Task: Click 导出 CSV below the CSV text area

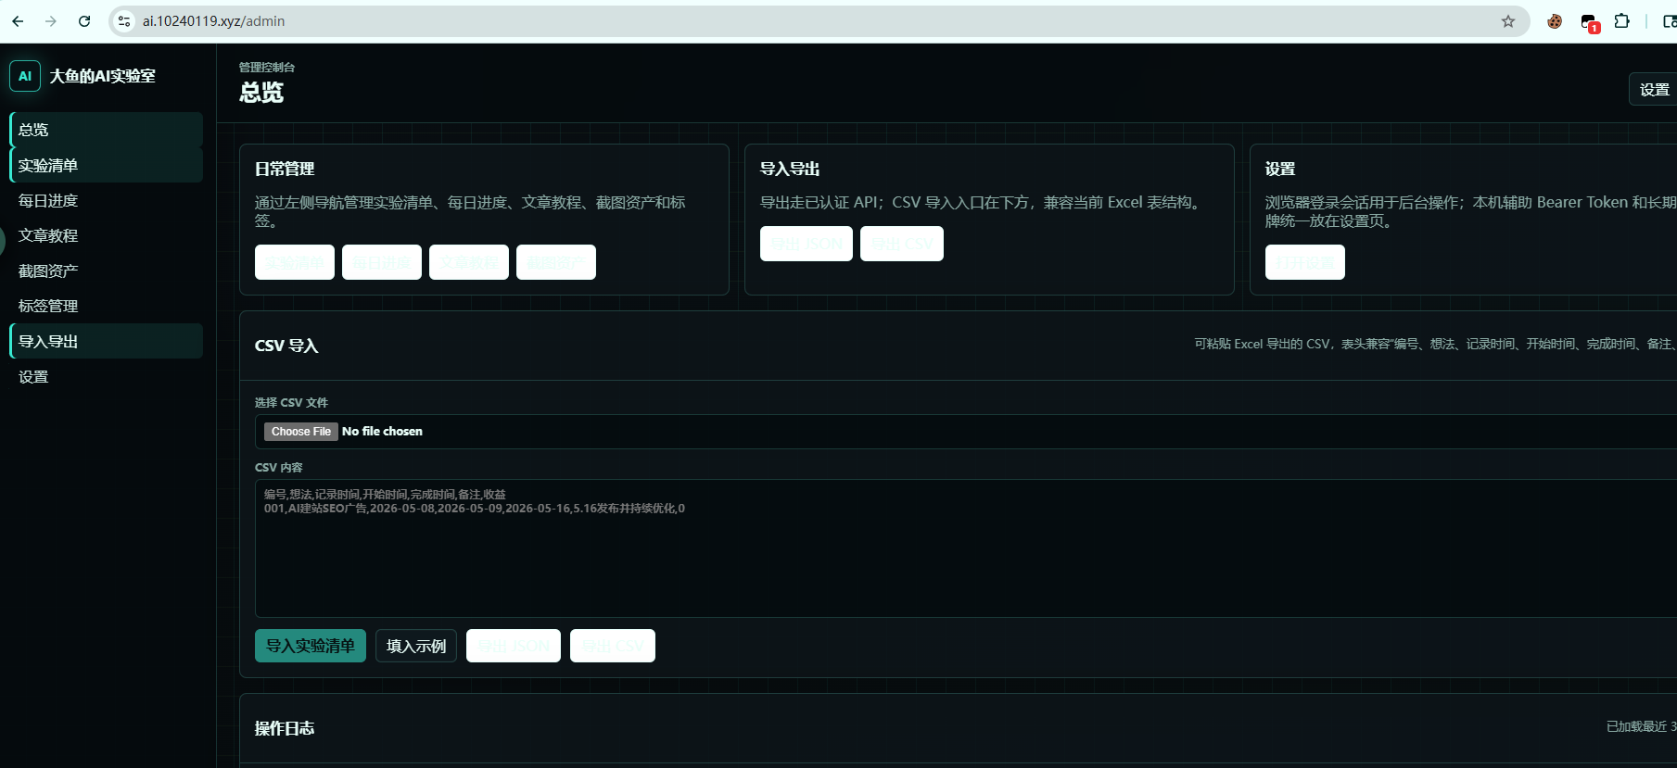Action: pyautogui.click(x=613, y=646)
